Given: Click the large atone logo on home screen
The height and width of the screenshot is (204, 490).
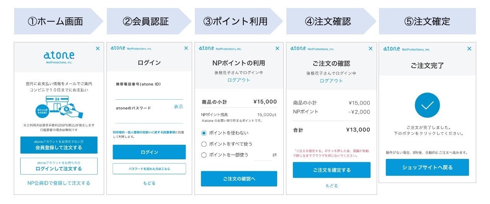Looking at the screenshot, I should pyautogui.click(x=59, y=56).
